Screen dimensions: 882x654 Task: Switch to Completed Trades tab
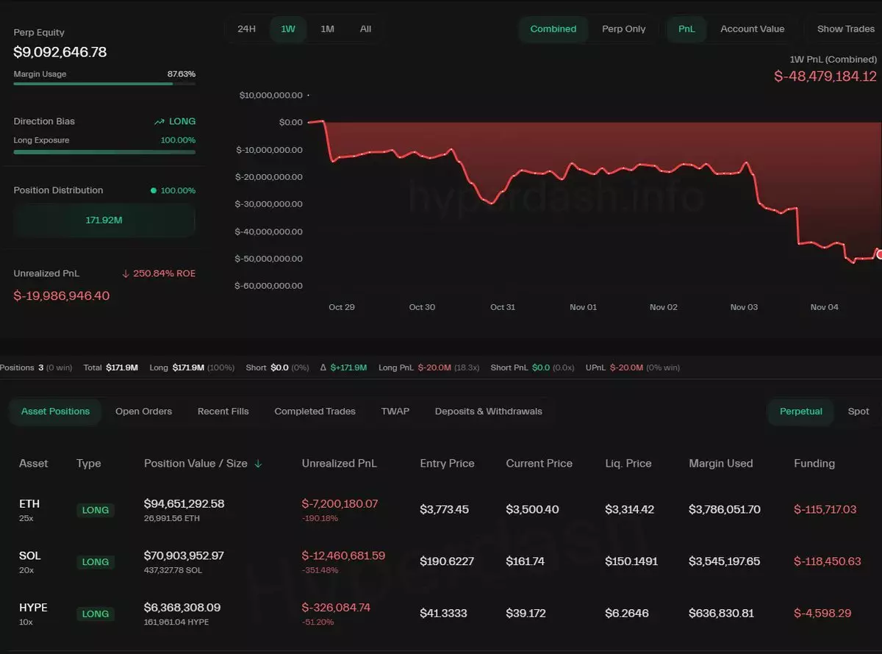pyautogui.click(x=315, y=412)
